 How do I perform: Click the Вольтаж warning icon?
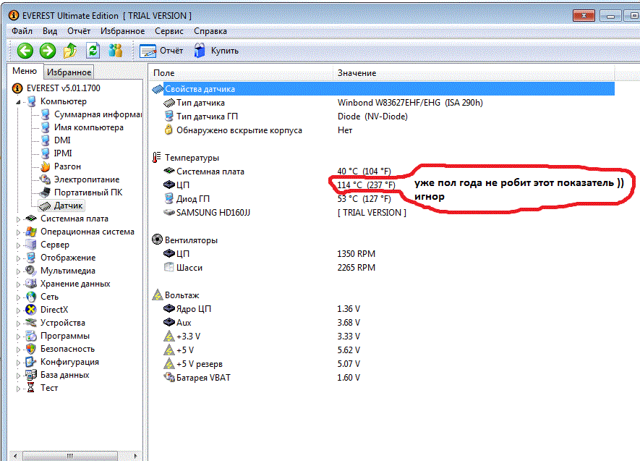[158, 295]
